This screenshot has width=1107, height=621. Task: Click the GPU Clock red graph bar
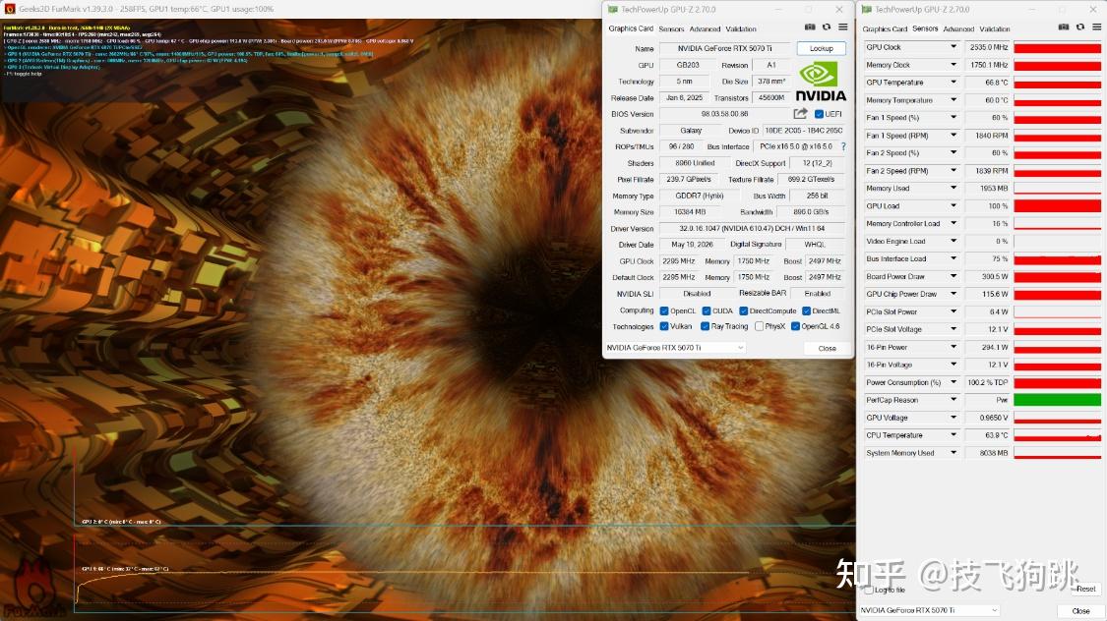tap(1057, 47)
